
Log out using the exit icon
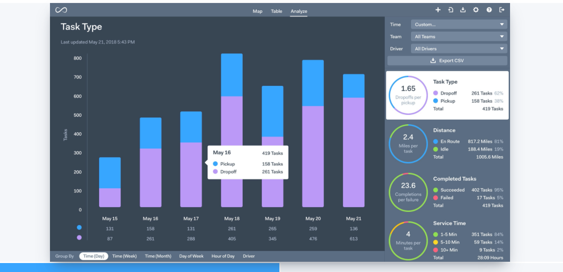(502, 10)
